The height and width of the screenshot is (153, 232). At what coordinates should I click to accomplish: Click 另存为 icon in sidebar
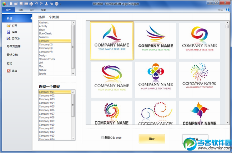13,39
